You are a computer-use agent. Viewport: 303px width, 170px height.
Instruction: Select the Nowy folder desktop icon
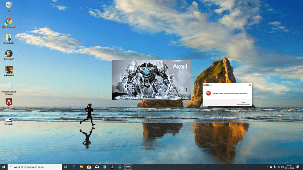[x=9, y=38]
